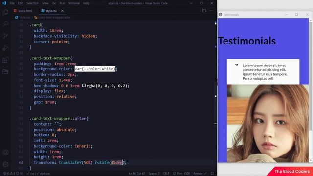Click the 'cursor: pointer' line
Viewport: 313px width, 176px height.
52,42
